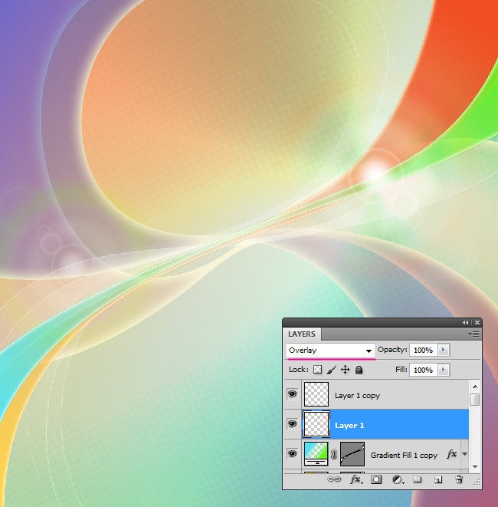This screenshot has width=498, height=507.
Task: Click the link layers icon
Action: (334, 479)
